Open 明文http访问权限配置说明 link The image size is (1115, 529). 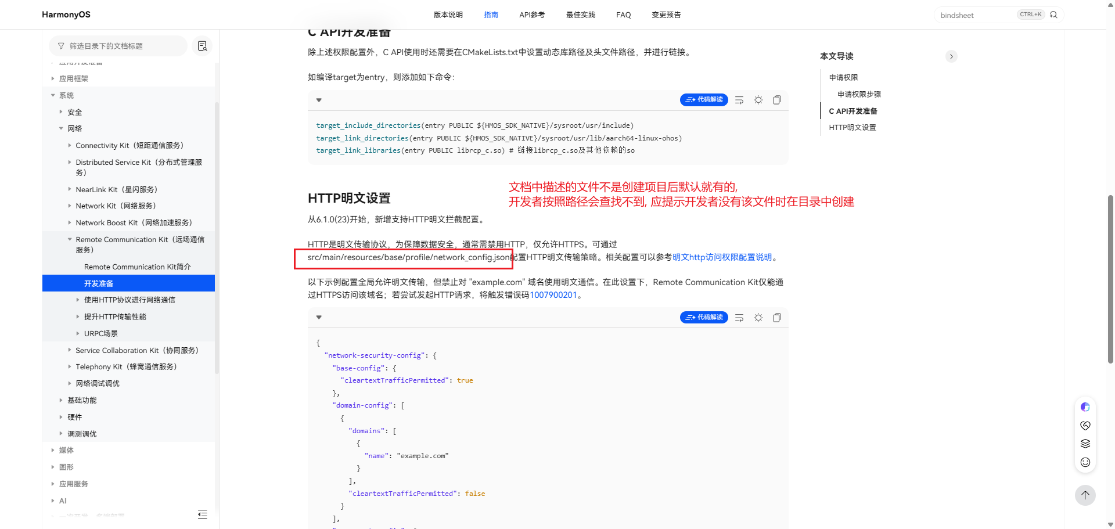(722, 257)
